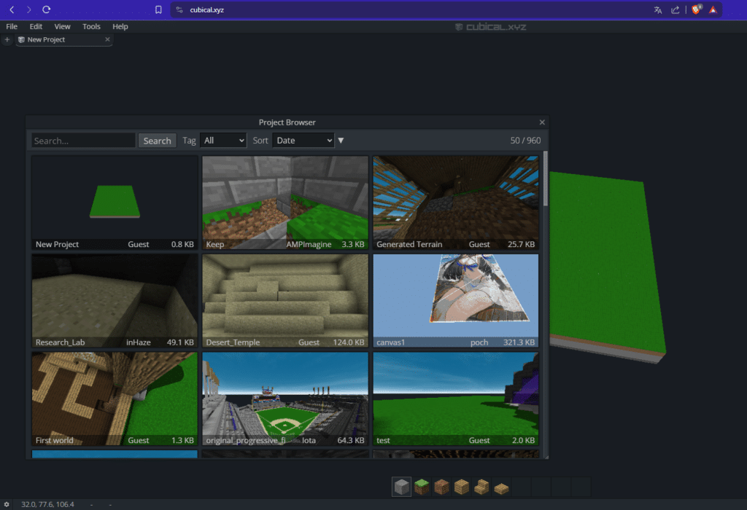Select the stone block in hotbar
Image resolution: width=747 pixels, height=510 pixels.
click(402, 487)
